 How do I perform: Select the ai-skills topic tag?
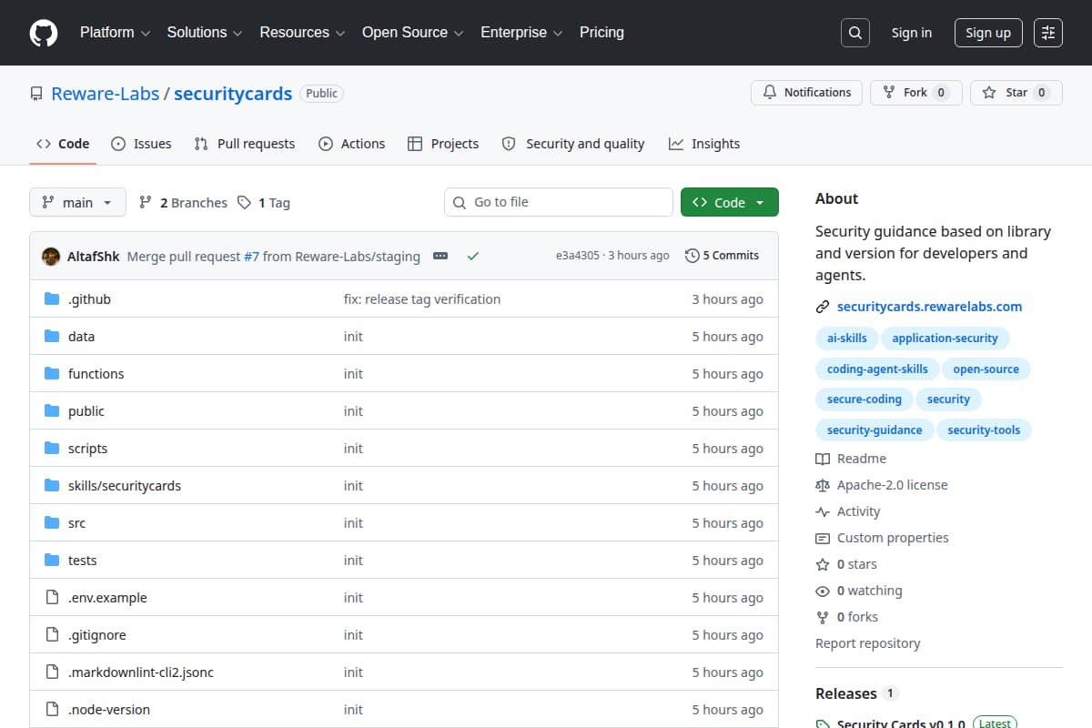pyautogui.click(x=847, y=338)
